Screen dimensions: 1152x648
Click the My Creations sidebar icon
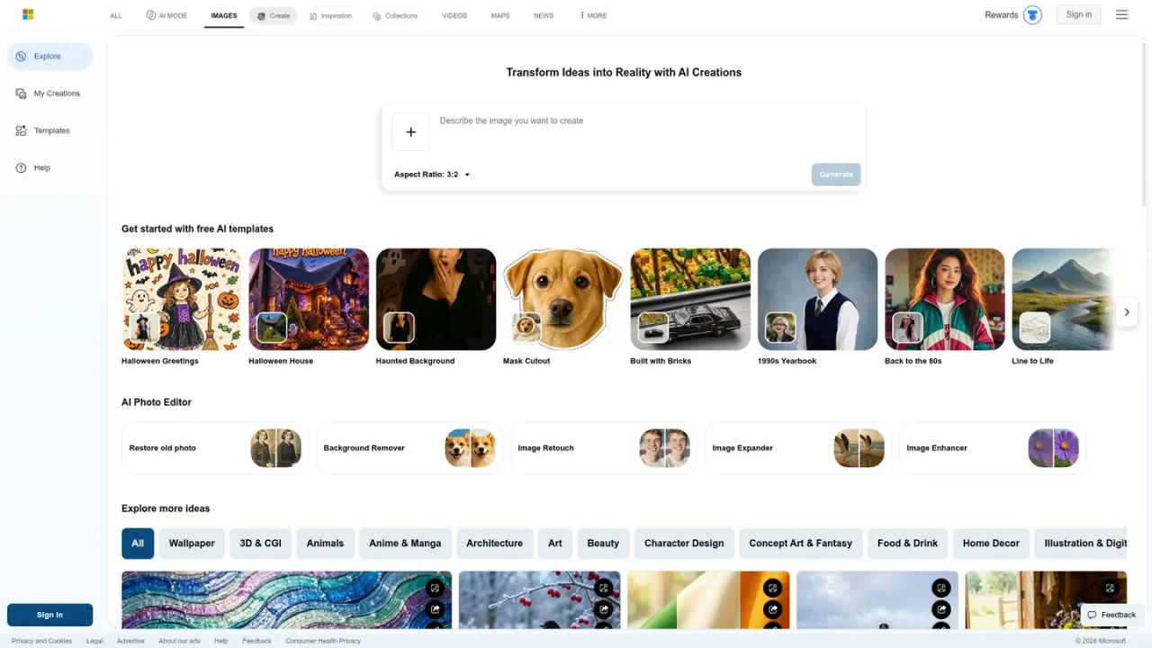[x=21, y=94]
